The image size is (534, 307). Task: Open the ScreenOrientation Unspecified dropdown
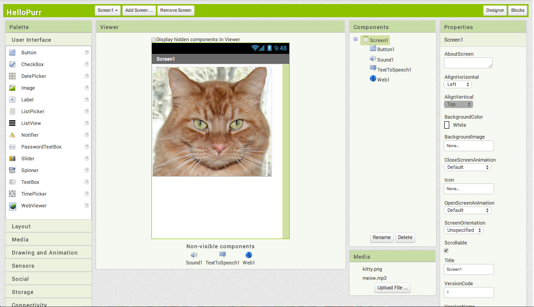pyautogui.click(x=464, y=230)
